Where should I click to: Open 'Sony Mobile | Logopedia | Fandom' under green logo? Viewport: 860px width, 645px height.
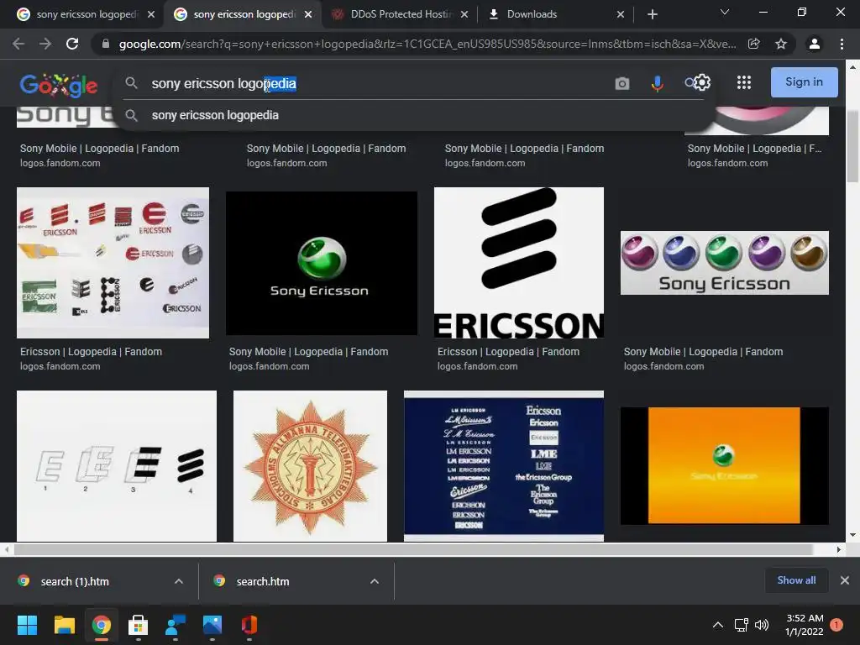pyautogui.click(x=309, y=352)
